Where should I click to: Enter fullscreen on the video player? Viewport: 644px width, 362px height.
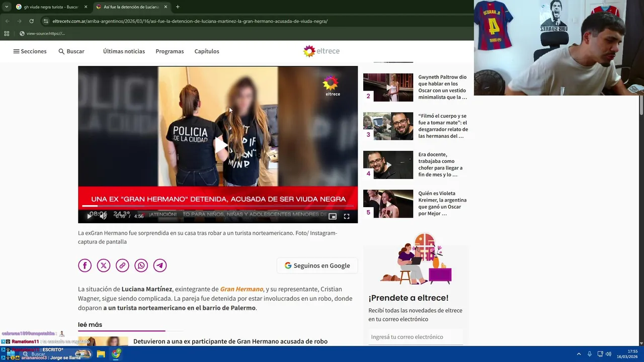point(347,216)
